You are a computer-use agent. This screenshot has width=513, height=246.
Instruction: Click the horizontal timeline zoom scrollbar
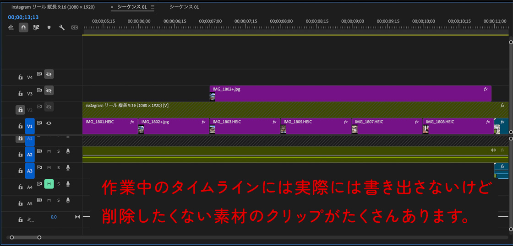tap(26, 237)
